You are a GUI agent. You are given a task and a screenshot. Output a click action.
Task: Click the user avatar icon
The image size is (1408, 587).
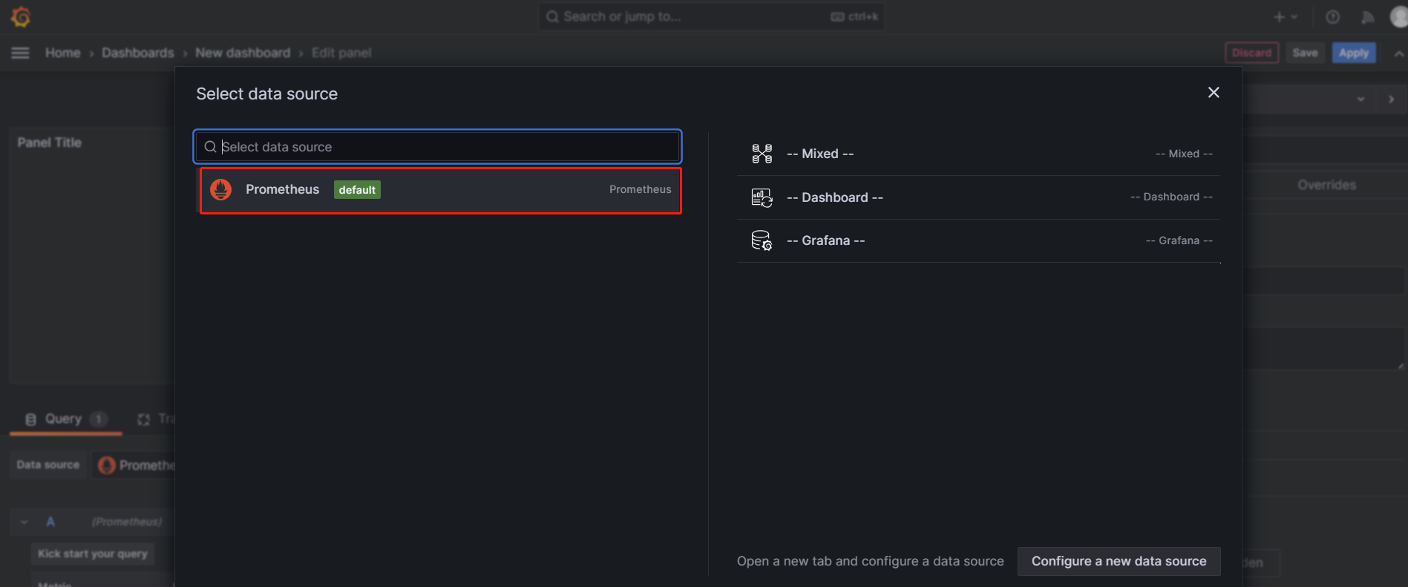(1399, 16)
